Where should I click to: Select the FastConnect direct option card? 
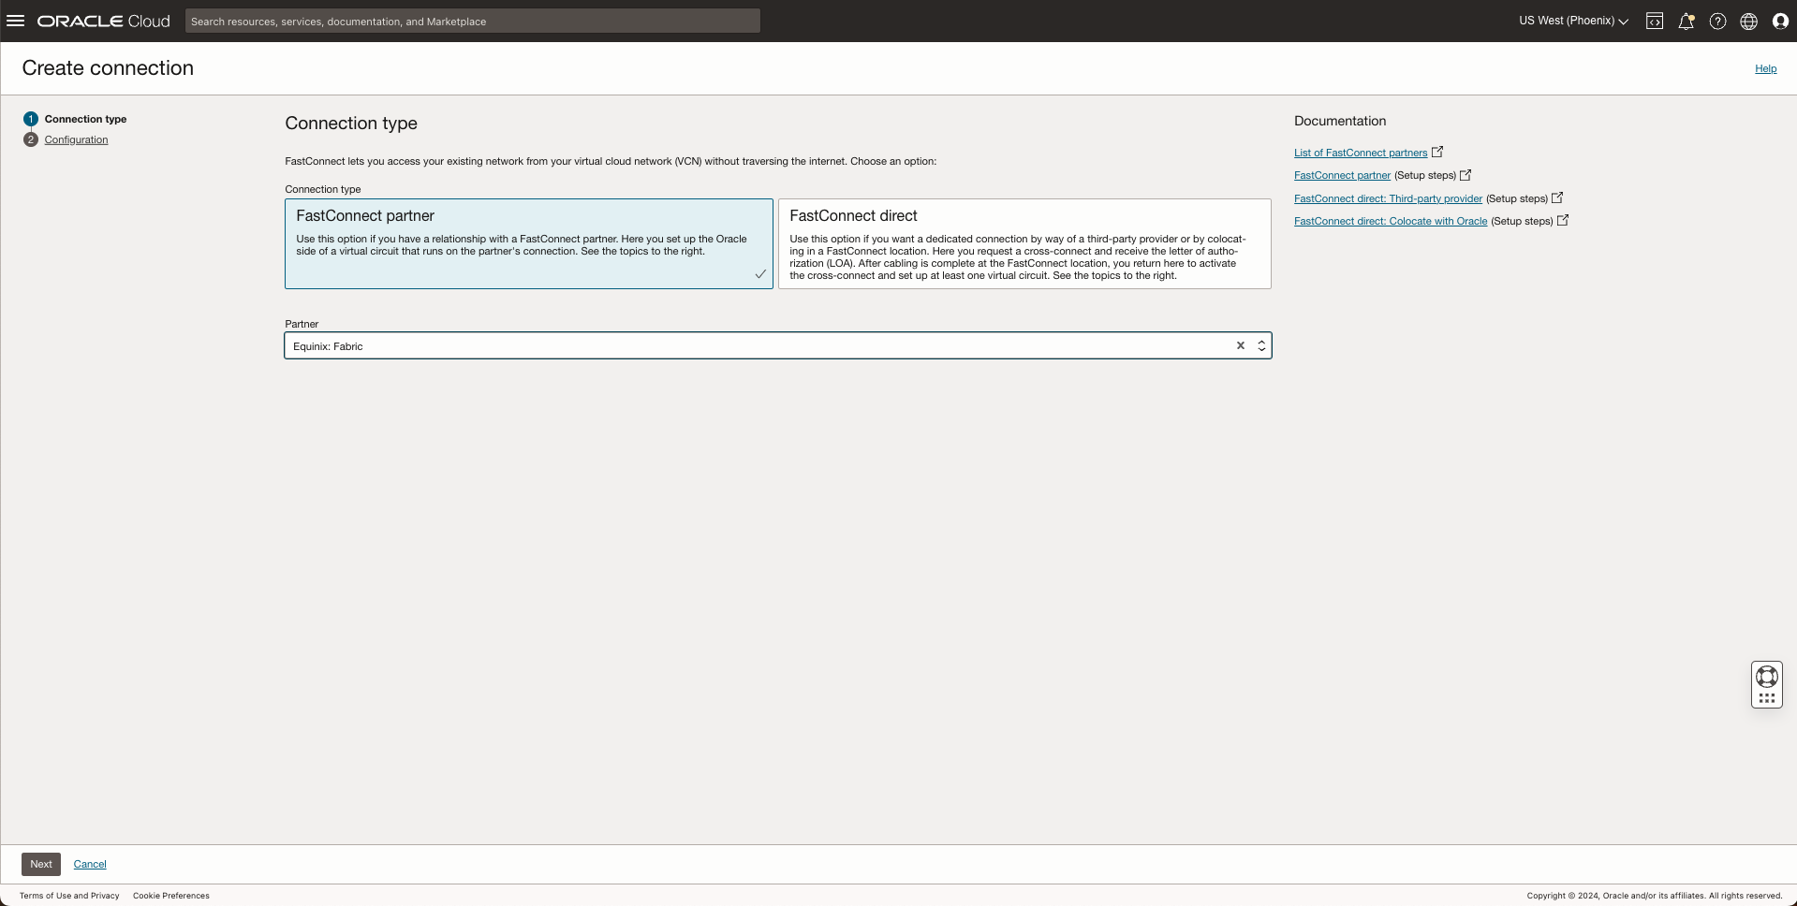(x=1024, y=243)
